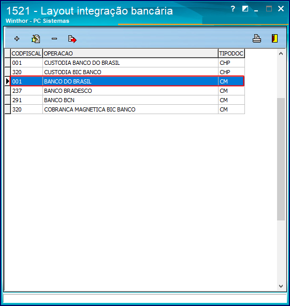The height and width of the screenshot is (306, 290).
Task: Click the CODFISCAL column header
Action: click(26, 53)
